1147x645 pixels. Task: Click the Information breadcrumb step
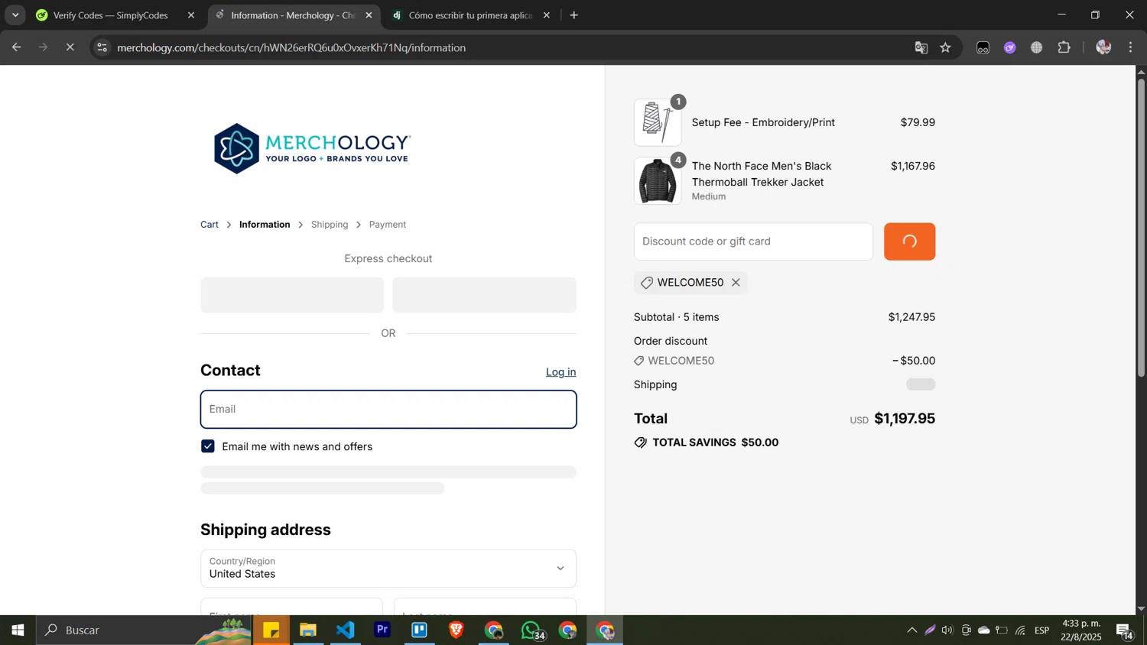[x=265, y=225]
